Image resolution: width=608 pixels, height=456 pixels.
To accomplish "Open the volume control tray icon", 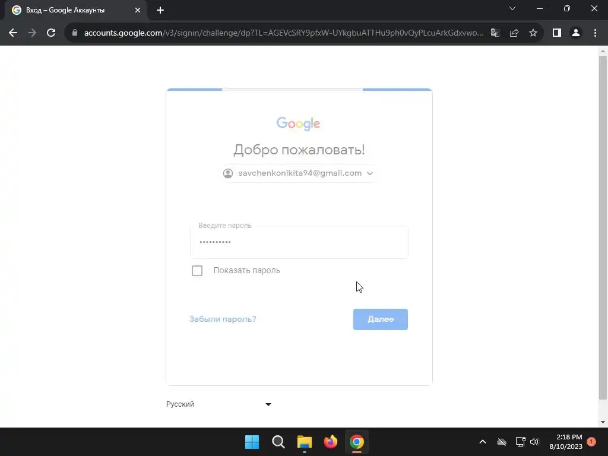I will 534,442.
